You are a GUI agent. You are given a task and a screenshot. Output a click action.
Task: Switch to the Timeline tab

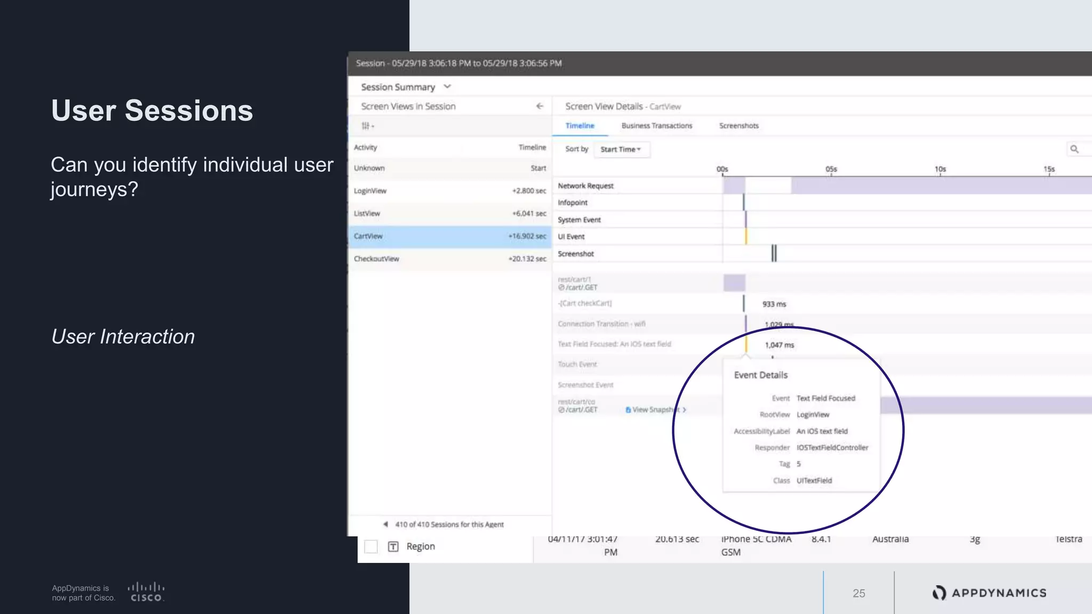click(x=580, y=126)
